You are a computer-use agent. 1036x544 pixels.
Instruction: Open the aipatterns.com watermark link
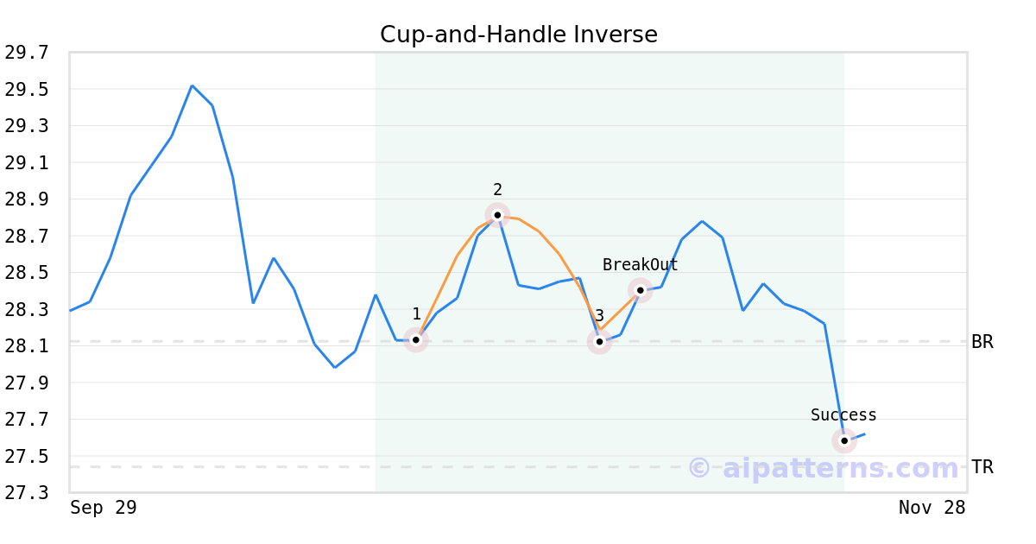(824, 468)
